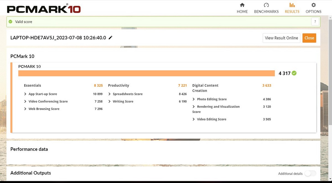332x183 pixels.
Task: Toggle the Additional details switch
Action: point(310,174)
